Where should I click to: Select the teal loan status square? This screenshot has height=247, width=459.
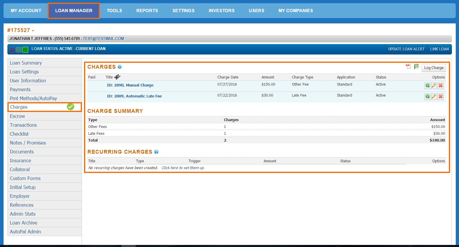click(x=19, y=49)
